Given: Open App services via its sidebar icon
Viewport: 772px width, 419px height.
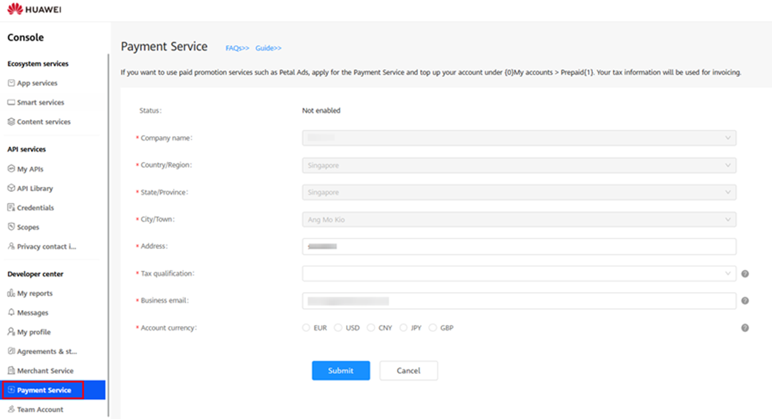Looking at the screenshot, I should coord(11,83).
